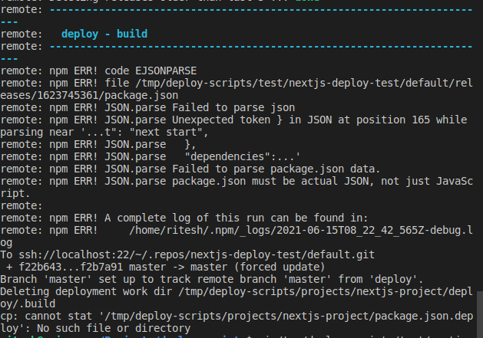Click 'package.json must be actual JSON' line
This screenshot has height=338, width=483.
[237, 181]
